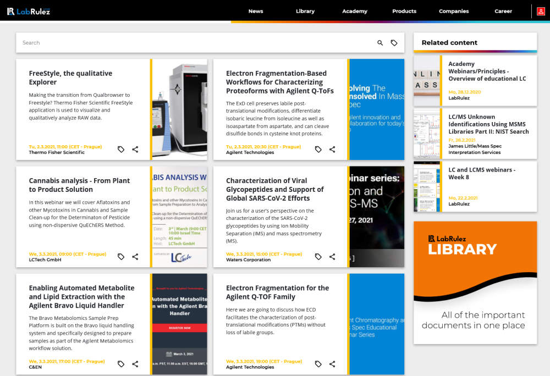Click LCTech GmbH company name
This screenshot has width=550, height=376.
click(45, 259)
